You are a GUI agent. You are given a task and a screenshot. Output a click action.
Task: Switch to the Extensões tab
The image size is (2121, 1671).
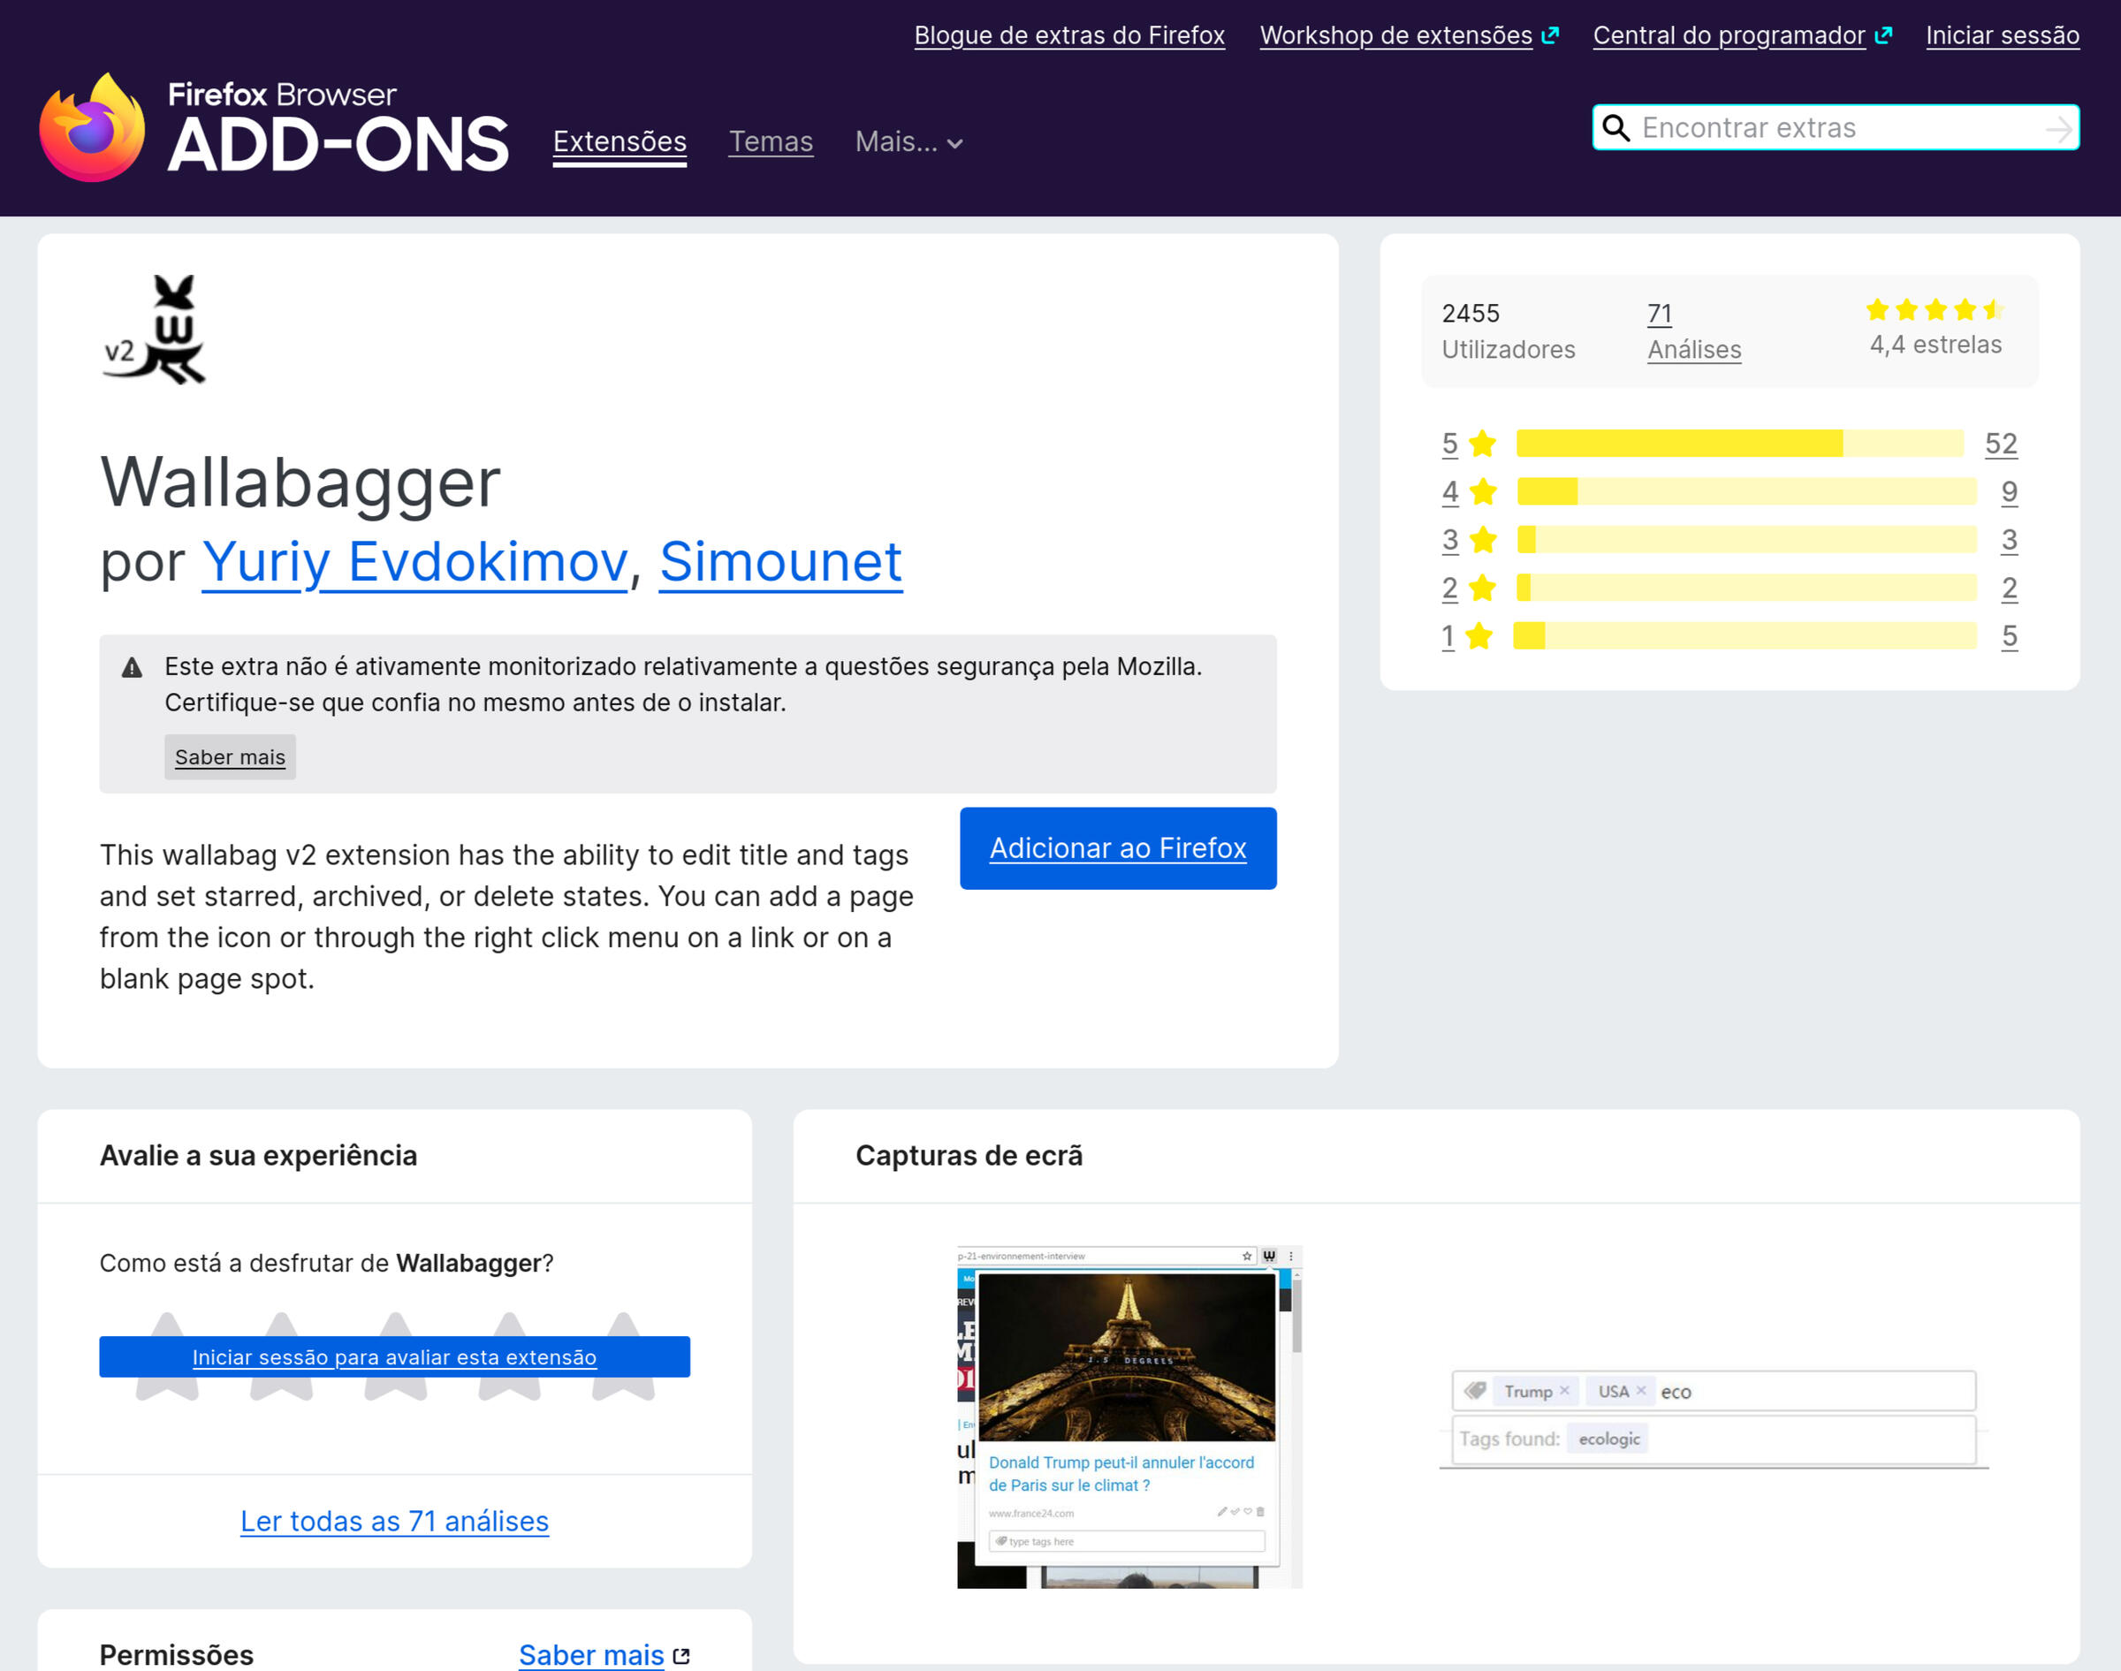coord(620,142)
